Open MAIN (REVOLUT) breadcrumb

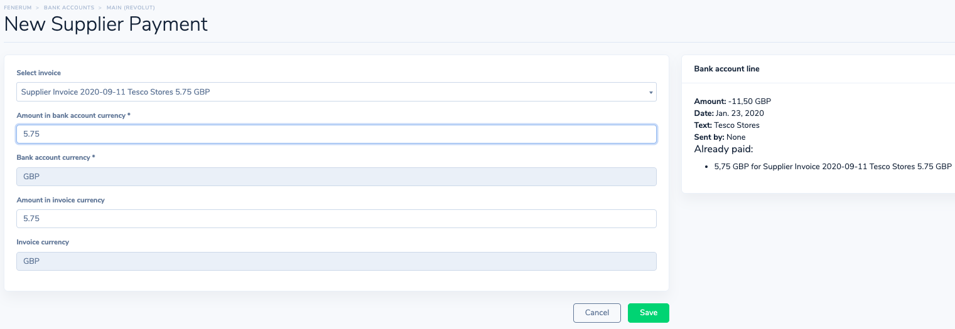pyautogui.click(x=131, y=8)
